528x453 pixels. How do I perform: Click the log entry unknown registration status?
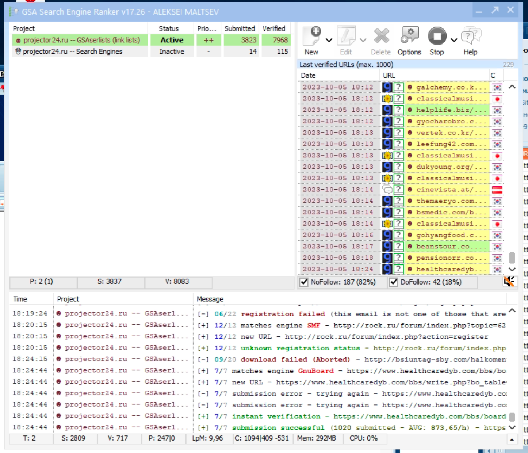[259, 348]
